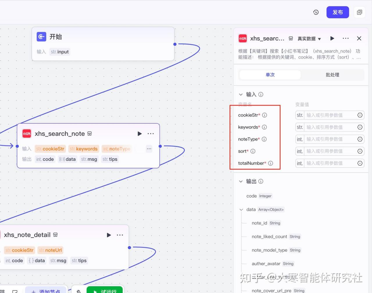372x293 pixels.
Task: Click the plugin icon next to xhs_note_detail title
Action: click(x=56, y=235)
